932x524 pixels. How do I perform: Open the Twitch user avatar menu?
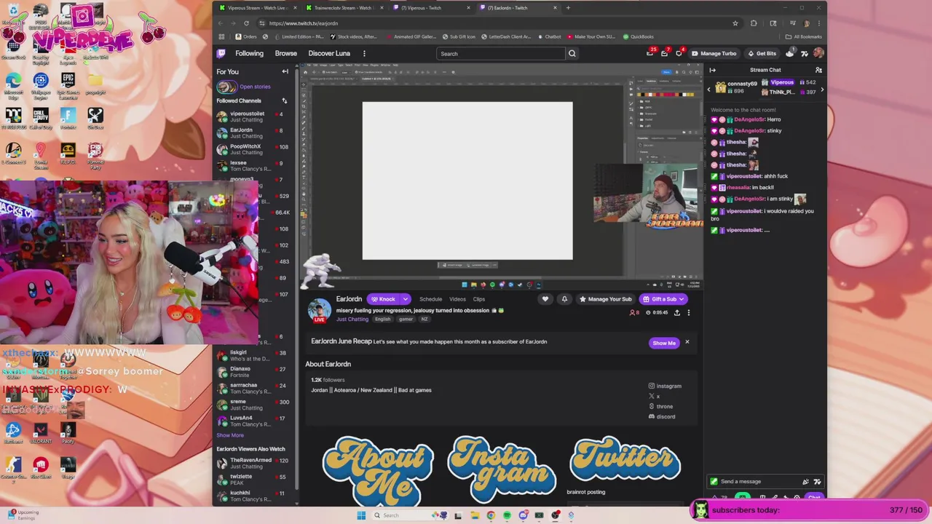(818, 53)
